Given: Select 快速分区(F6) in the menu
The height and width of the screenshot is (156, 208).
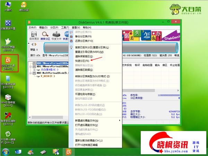Looking at the screenshot, I should pos(82,61).
